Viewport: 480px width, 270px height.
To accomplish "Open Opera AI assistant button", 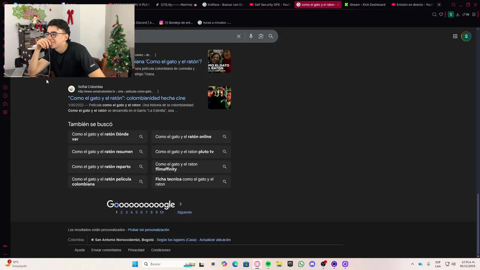I will [466, 15].
